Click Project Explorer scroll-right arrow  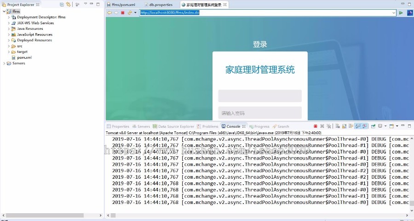[100, 215]
